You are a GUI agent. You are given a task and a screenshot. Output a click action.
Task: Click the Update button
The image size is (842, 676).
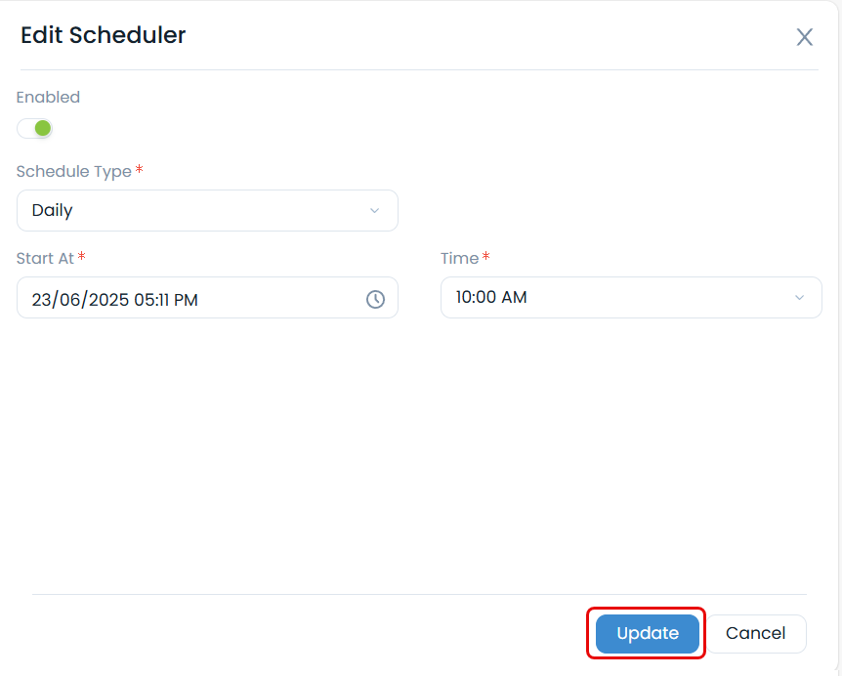[x=646, y=633]
